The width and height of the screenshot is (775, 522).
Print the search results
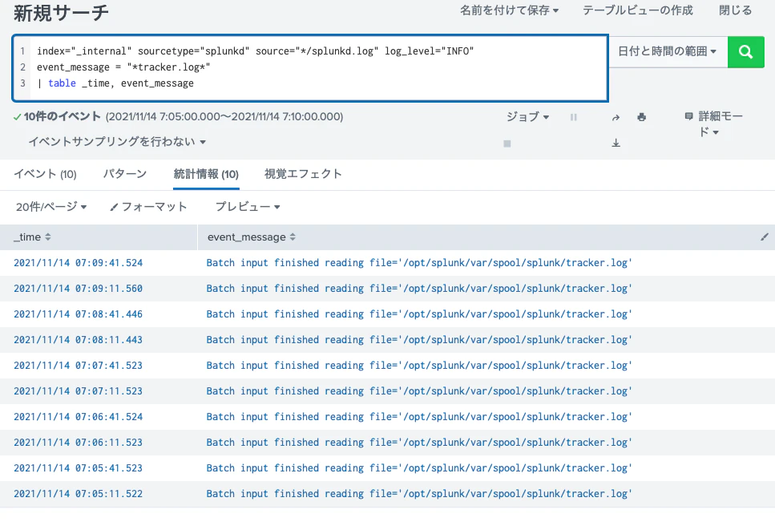click(x=641, y=117)
